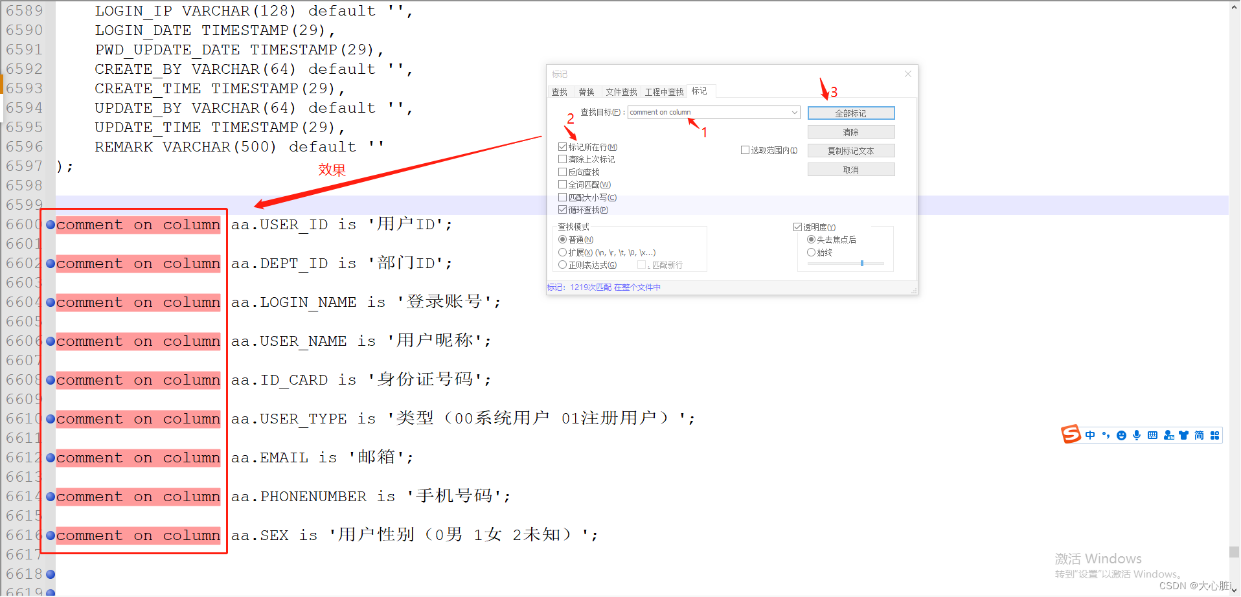Toggle simplified/traditional with the 简 icon
The image size is (1241, 597).
[x=1199, y=435]
